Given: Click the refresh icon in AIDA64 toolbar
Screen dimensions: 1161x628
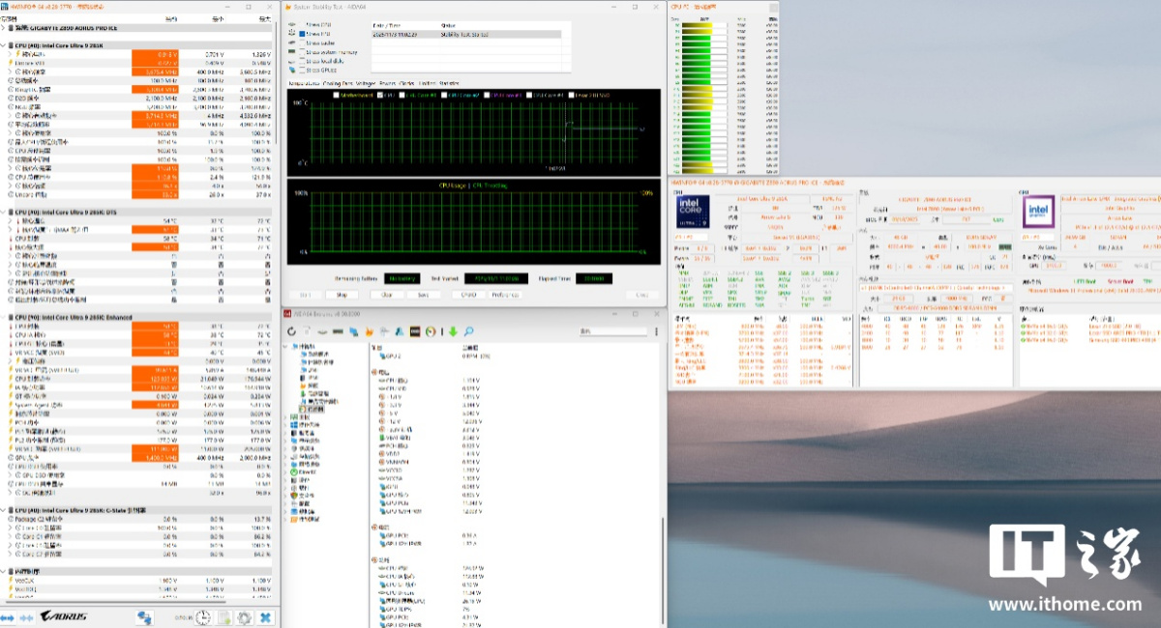Looking at the screenshot, I should [x=292, y=331].
